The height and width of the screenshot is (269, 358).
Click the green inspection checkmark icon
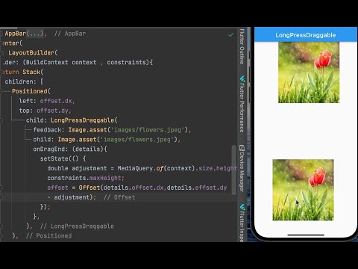pyautogui.click(x=230, y=35)
